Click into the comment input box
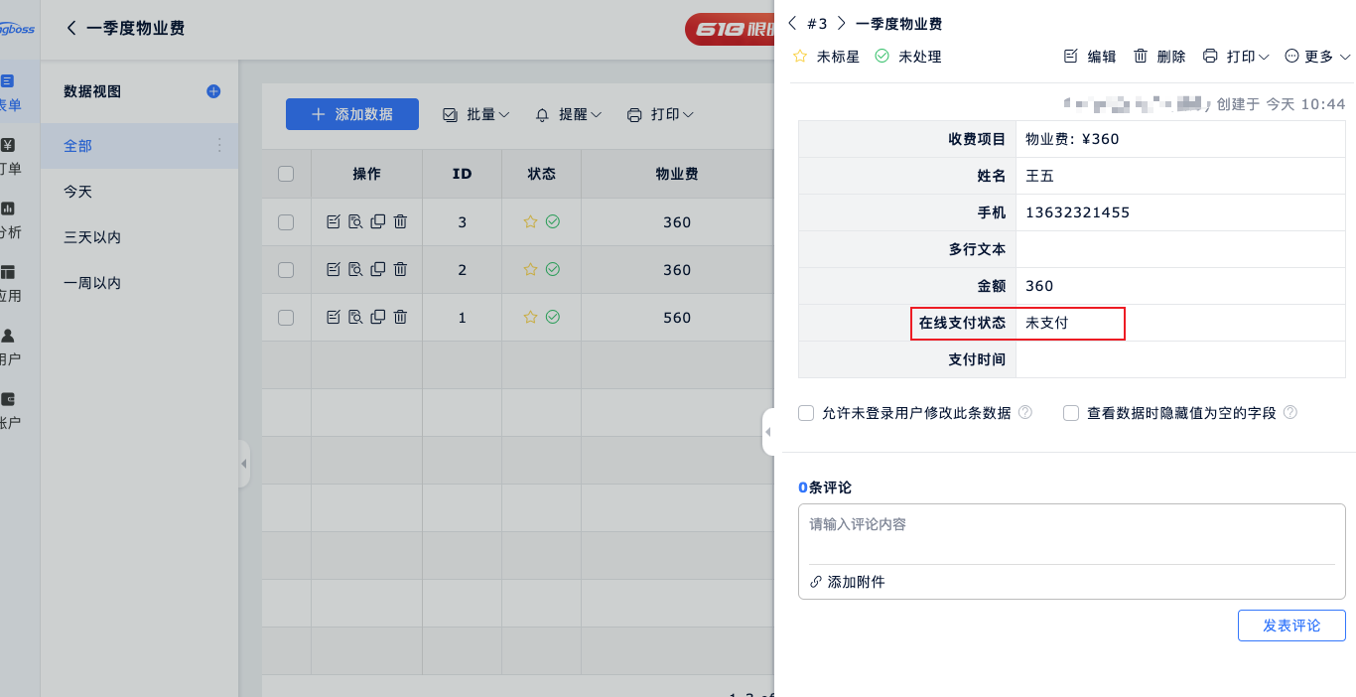 [x=1071, y=533]
